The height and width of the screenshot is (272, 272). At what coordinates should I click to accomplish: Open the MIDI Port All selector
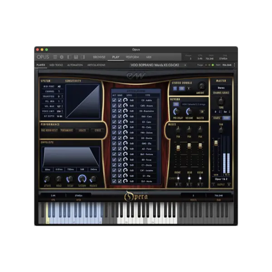tap(59, 87)
